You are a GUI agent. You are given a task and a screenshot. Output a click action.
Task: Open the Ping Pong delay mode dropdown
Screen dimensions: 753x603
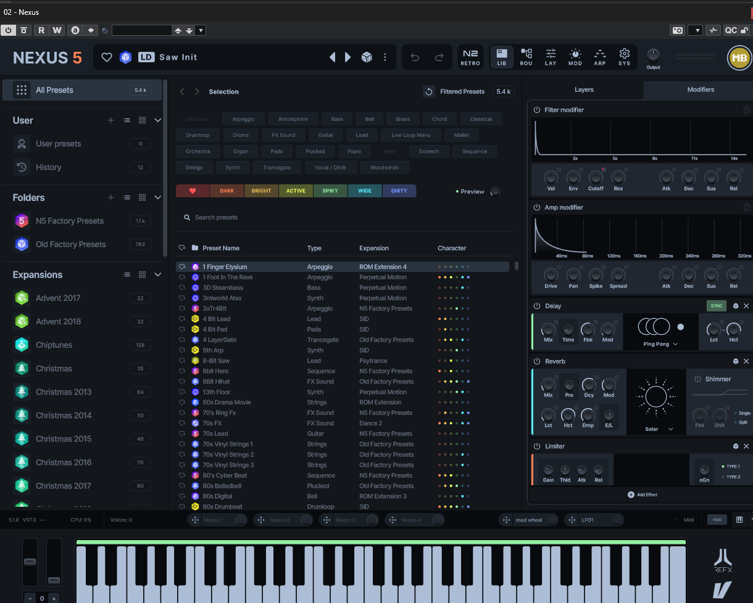coord(660,344)
